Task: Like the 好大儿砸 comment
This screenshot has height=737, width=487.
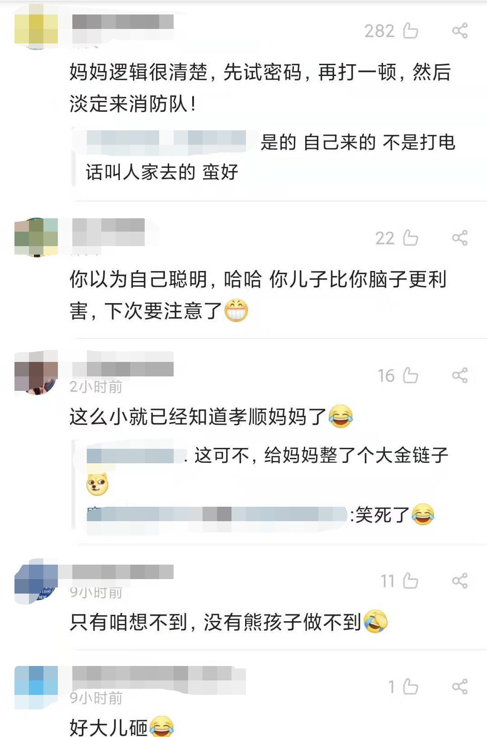Action: point(411,687)
